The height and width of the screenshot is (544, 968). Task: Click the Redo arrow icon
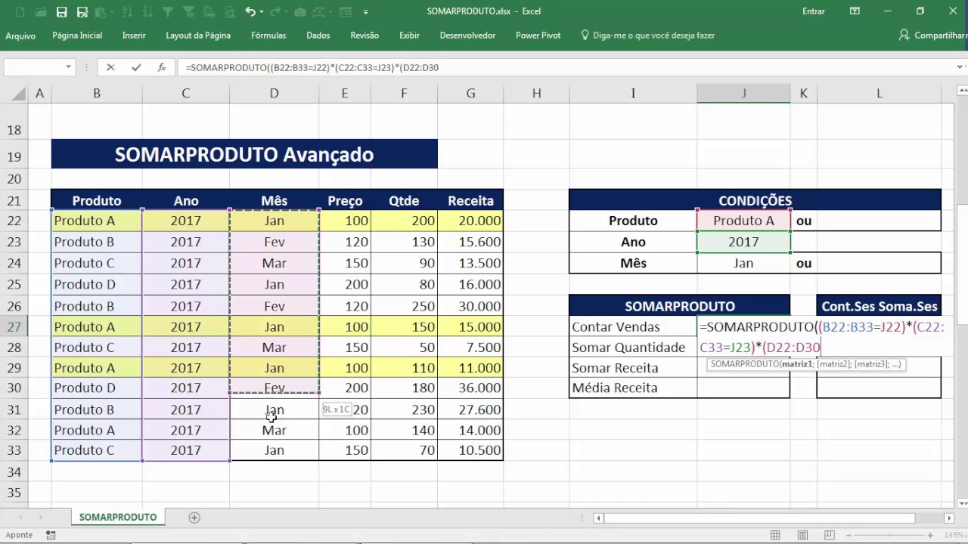[275, 11]
